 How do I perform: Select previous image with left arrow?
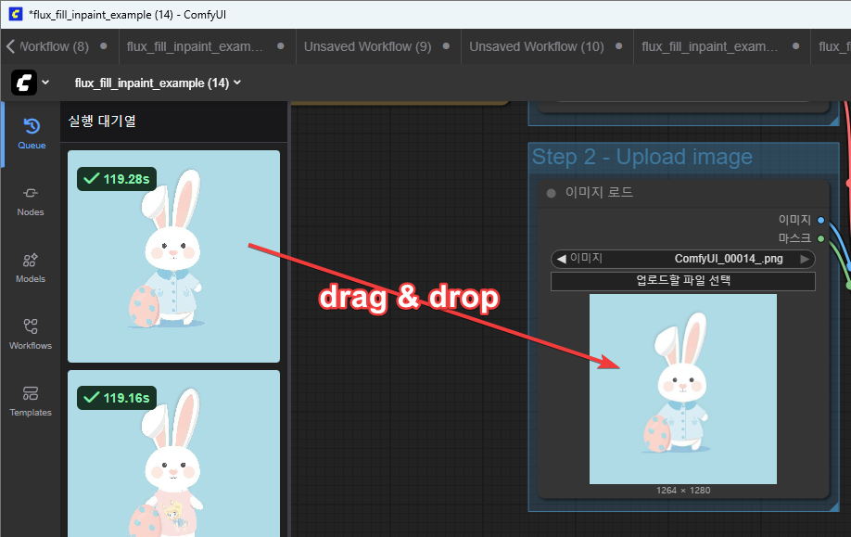click(560, 259)
